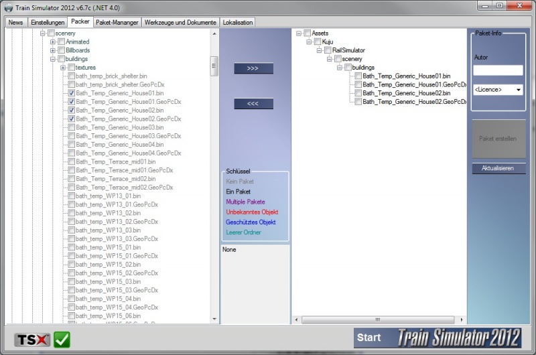Select bath_temp_WP13_01.bin in the tree
Viewport: 536px width, 355px height.
tap(108, 196)
